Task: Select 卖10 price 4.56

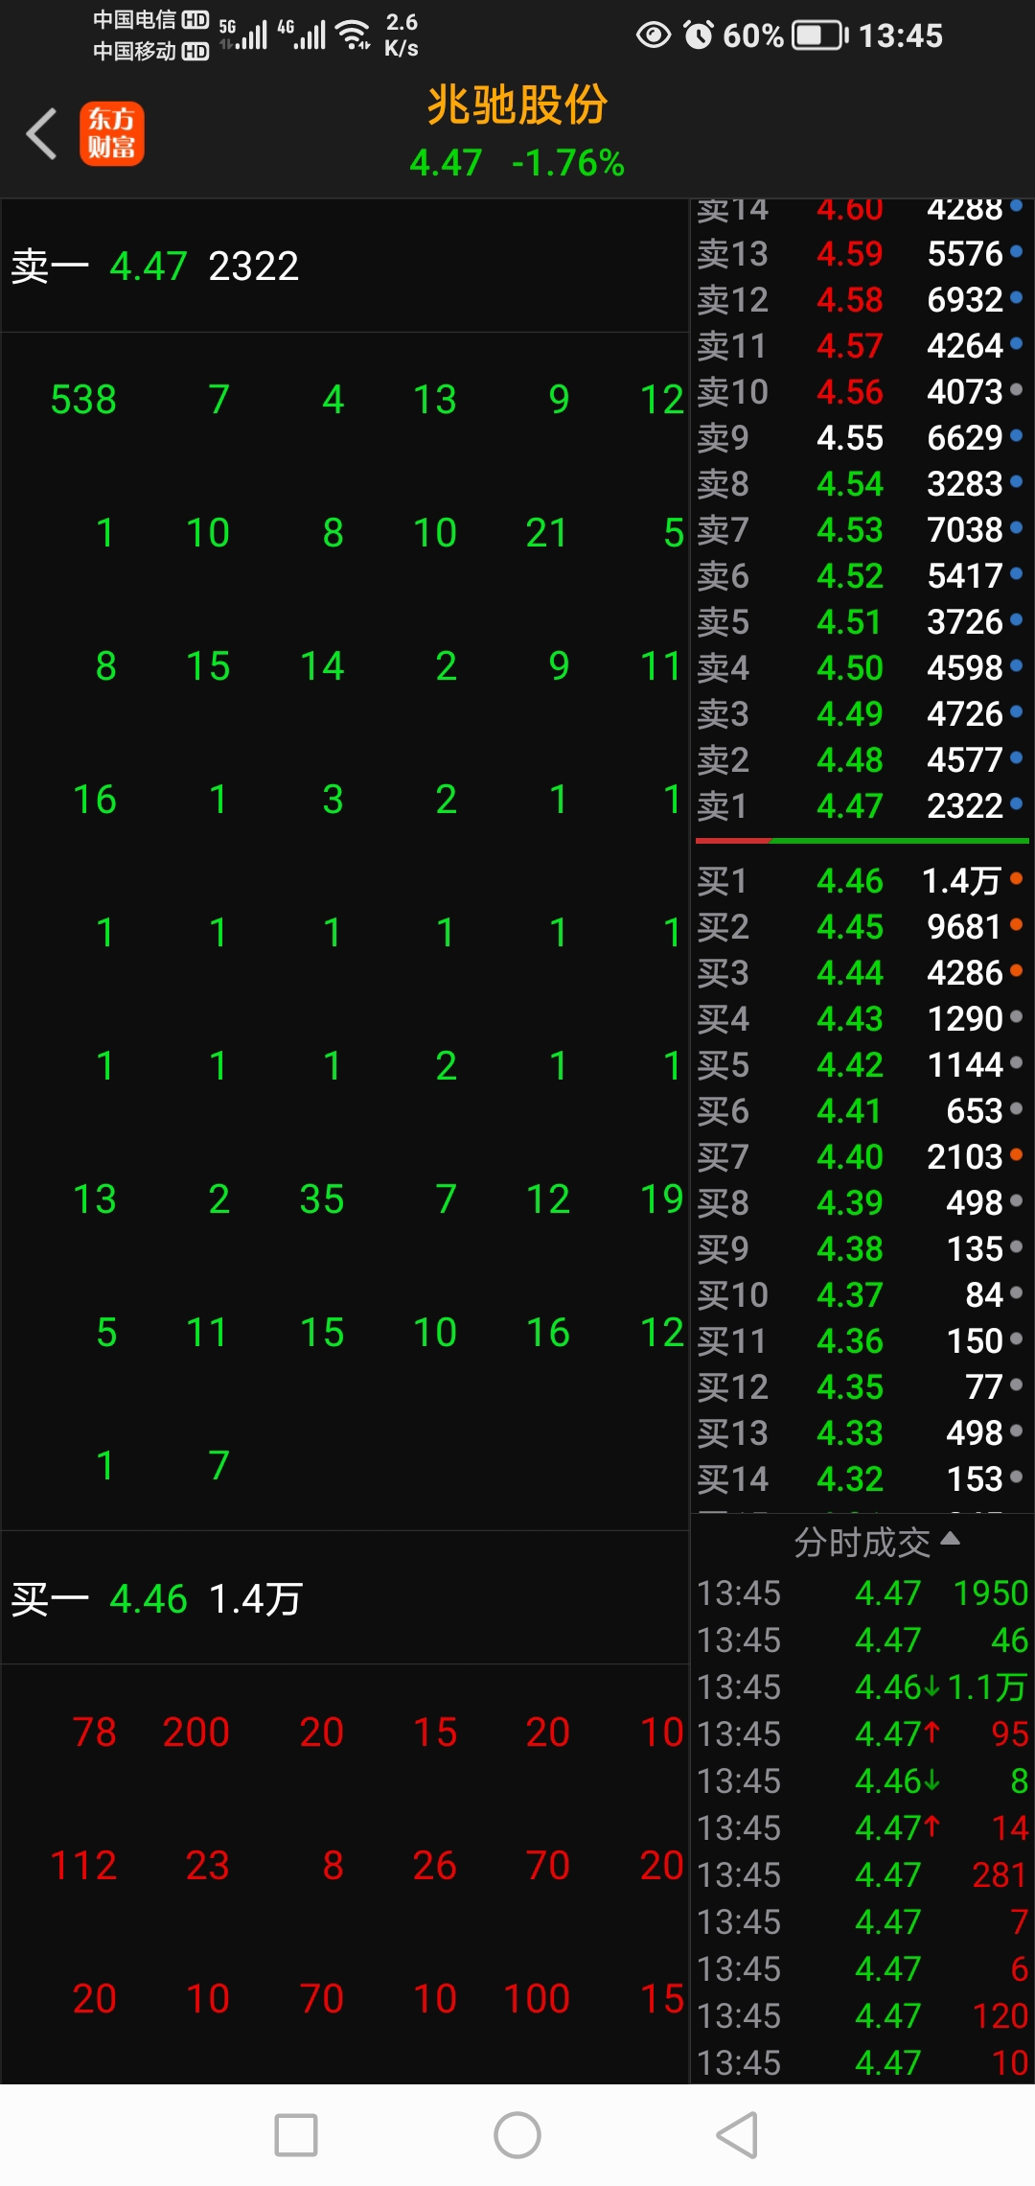Action: (850, 391)
